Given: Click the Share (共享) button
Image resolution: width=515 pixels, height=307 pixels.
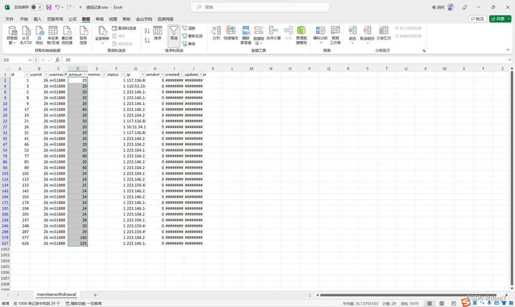Looking at the screenshot, I should [500, 19].
